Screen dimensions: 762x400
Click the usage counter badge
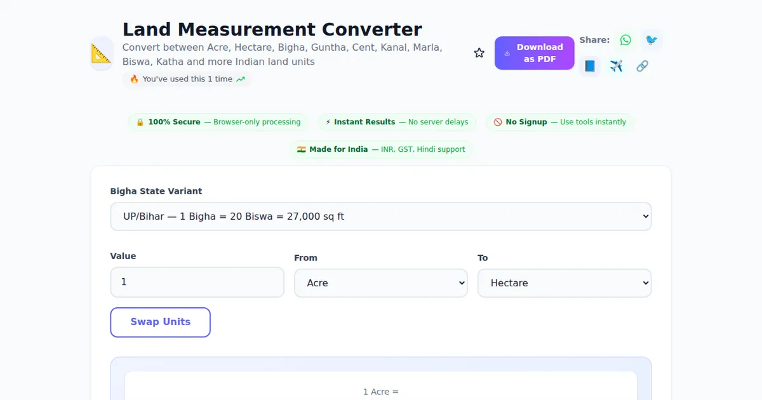click(x=187, y=79)
